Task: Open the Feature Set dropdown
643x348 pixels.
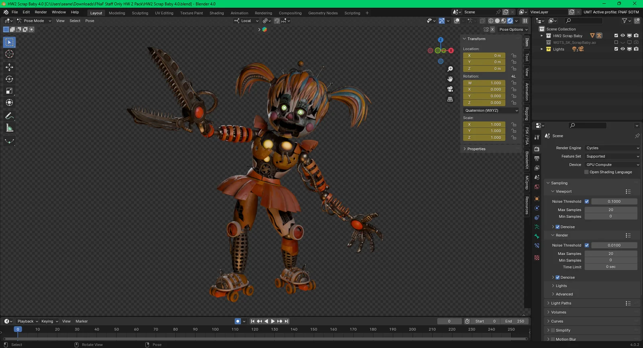Action: (612, 156)
